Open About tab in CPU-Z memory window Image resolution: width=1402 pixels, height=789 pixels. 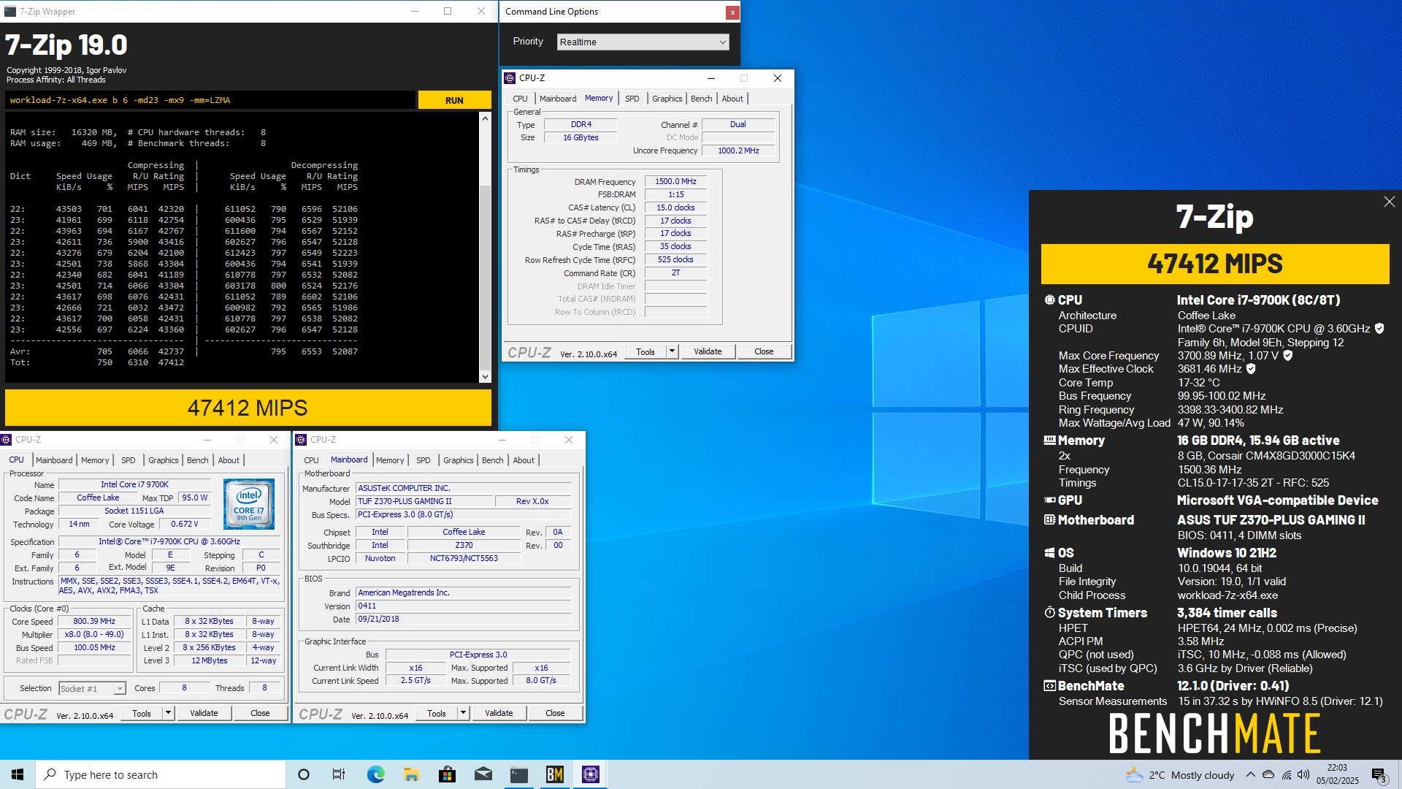[x=732, y=99]
